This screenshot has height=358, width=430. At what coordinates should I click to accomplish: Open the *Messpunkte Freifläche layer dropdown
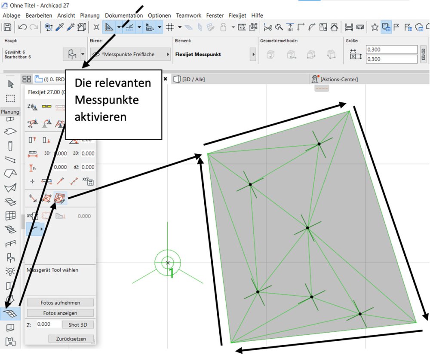tap(130, 54)
